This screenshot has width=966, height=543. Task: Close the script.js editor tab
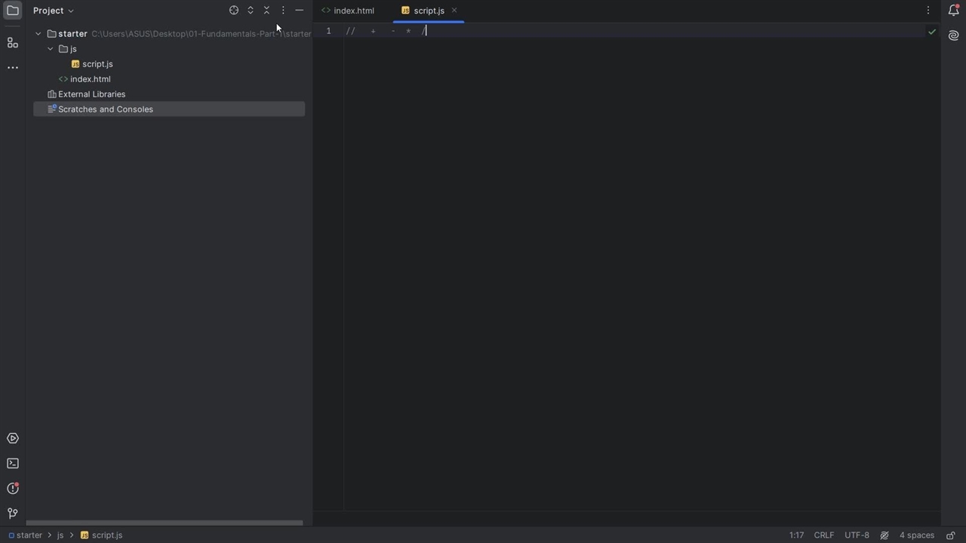click(x=454, y=11)
